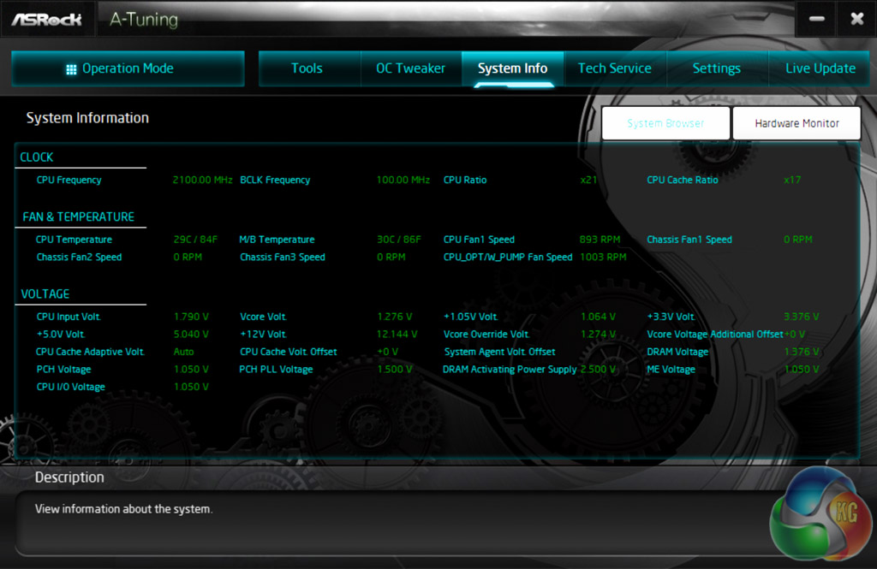Image resolution: width=877 pixels, height=569 pixels.
Task: Open the OC Tweaker tab
Action: point(410,68)
